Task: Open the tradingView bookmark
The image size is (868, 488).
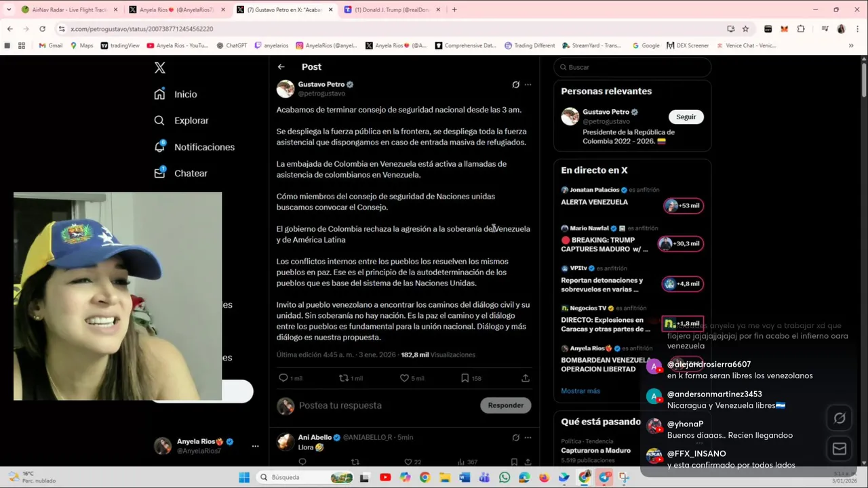Action: pyautogui.click(x=120, y=45)
